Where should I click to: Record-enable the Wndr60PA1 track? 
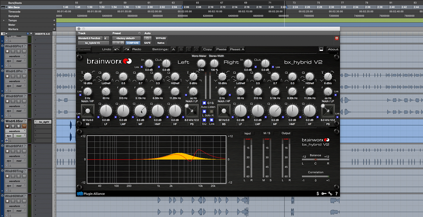[8, 151]
